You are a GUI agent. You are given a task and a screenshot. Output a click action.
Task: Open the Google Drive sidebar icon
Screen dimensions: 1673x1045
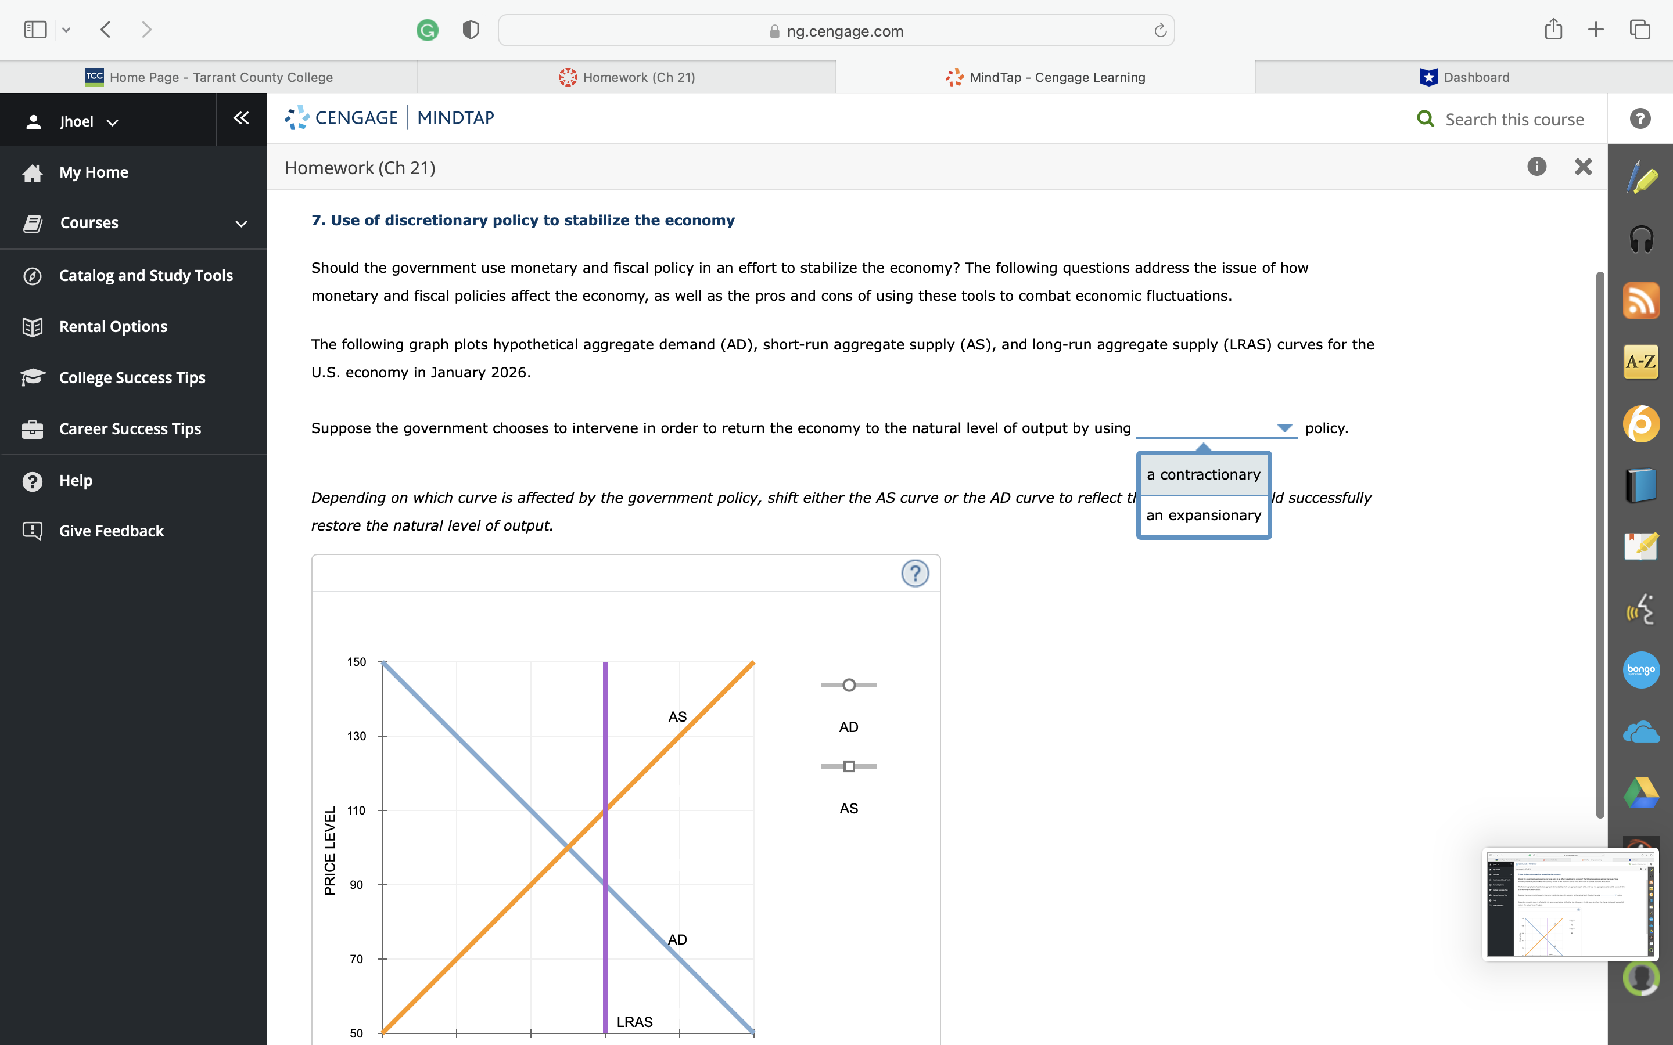(1641, 792)
